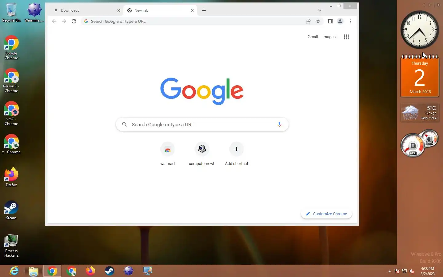The width and height of the screenshot is (443, 277).
Task: Click the magnifier icon in Google search box
Action: 124,124
